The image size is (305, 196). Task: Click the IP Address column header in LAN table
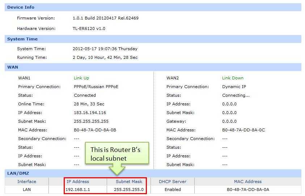click(x=78, y=182)
